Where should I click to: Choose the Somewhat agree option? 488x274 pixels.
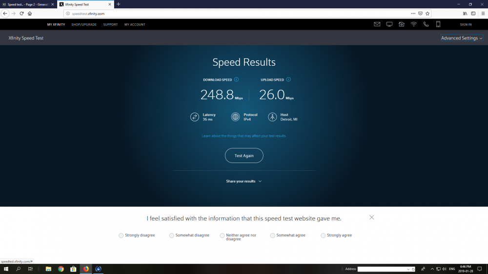pos(272,236)
